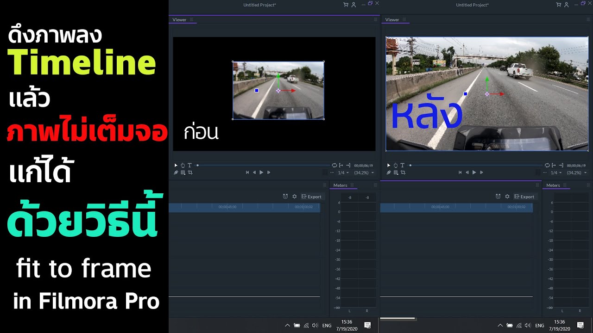Click blue time ruler in left timeline
This screenshot has width=593, height=333.
tap(244, 208)
